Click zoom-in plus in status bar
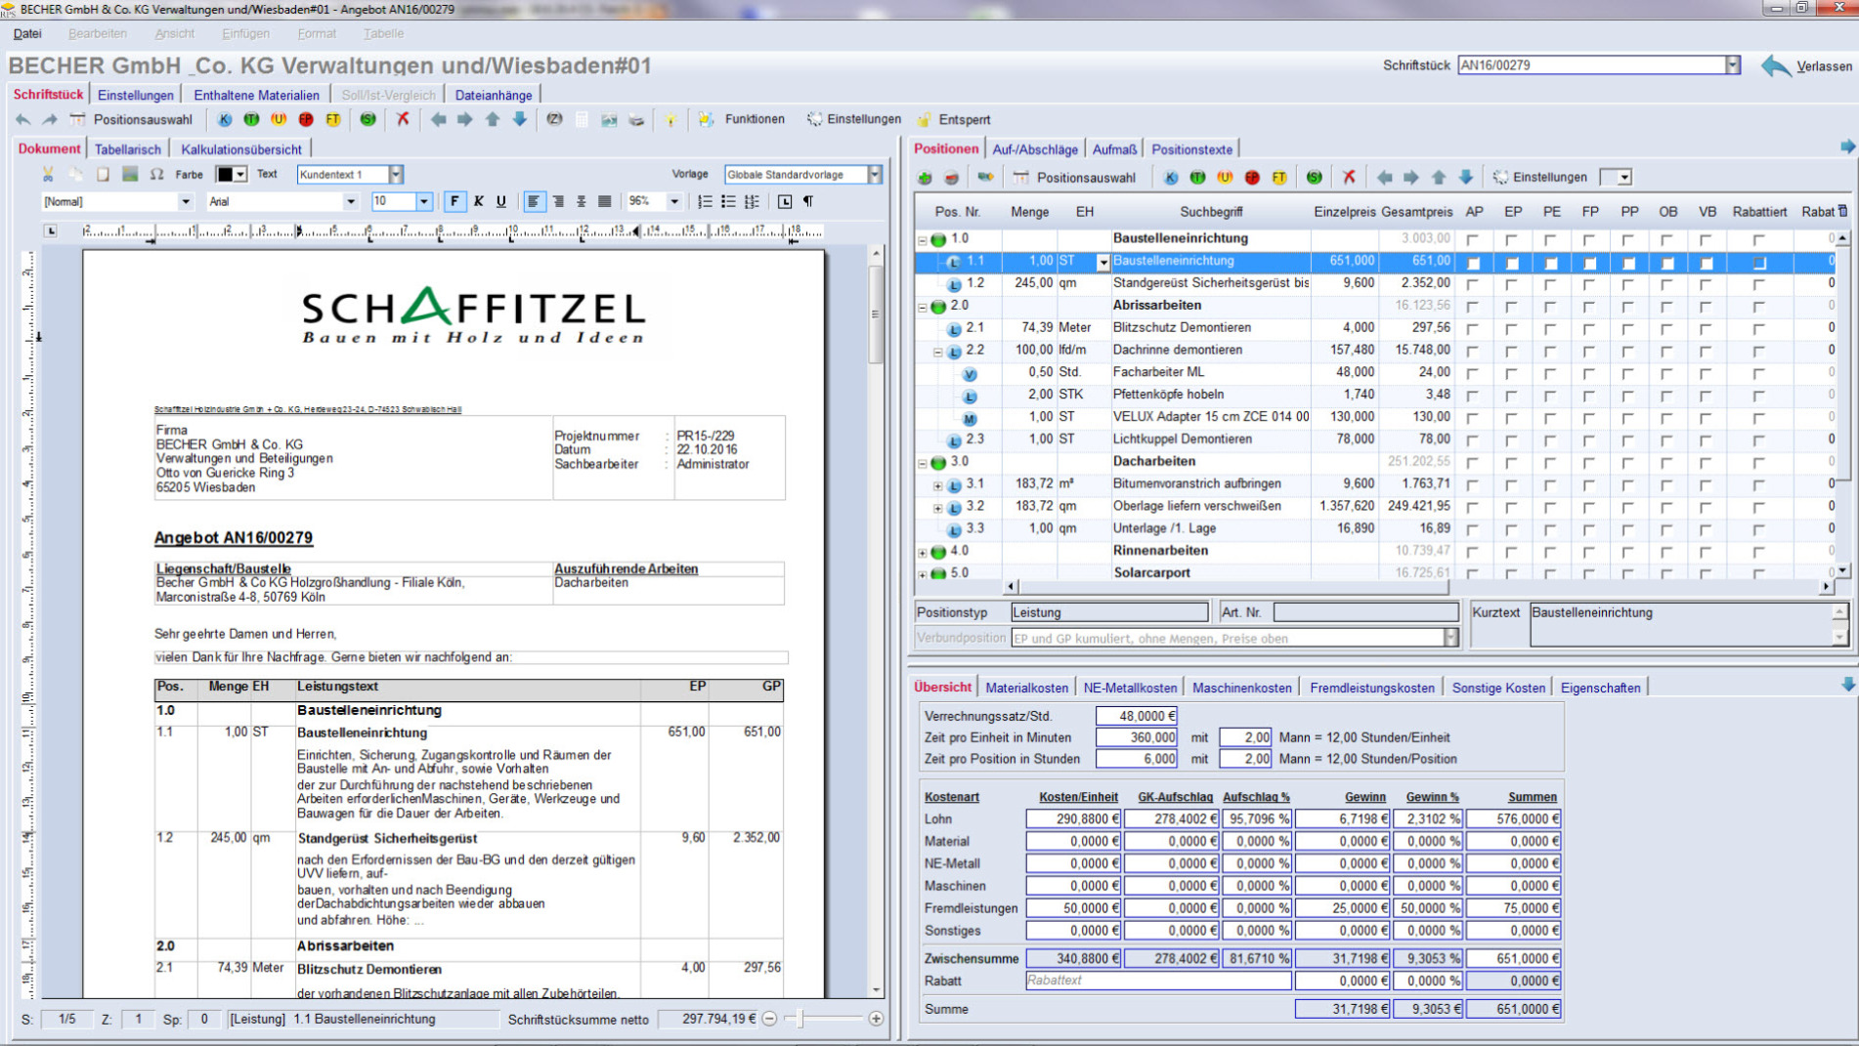The width and height of the screenshot is (1859, 1046). [x=876, y=1019]
